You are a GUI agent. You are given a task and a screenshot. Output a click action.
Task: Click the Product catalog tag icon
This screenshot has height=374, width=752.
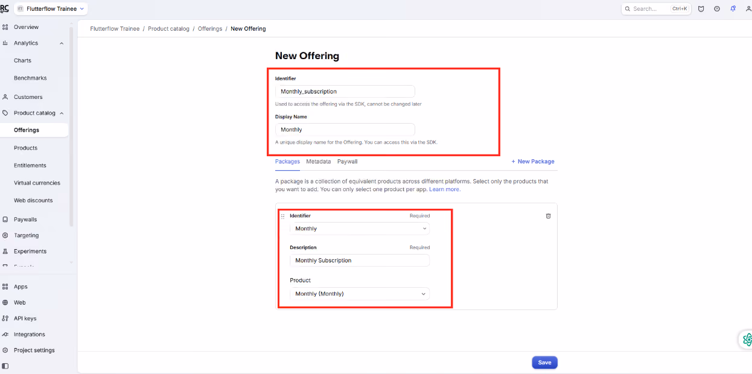[x=5, y=113]
